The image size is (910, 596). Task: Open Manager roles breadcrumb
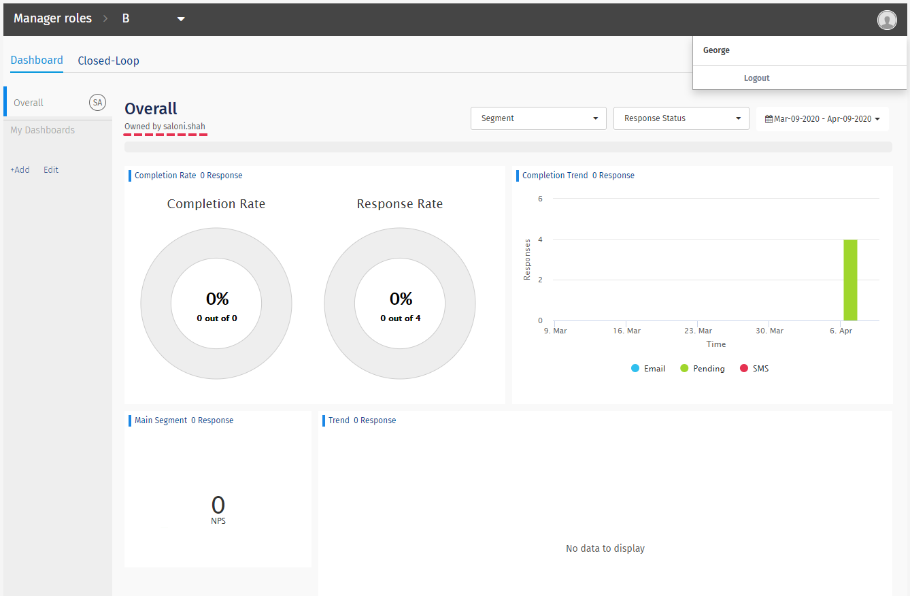click(x=52, y=18)
